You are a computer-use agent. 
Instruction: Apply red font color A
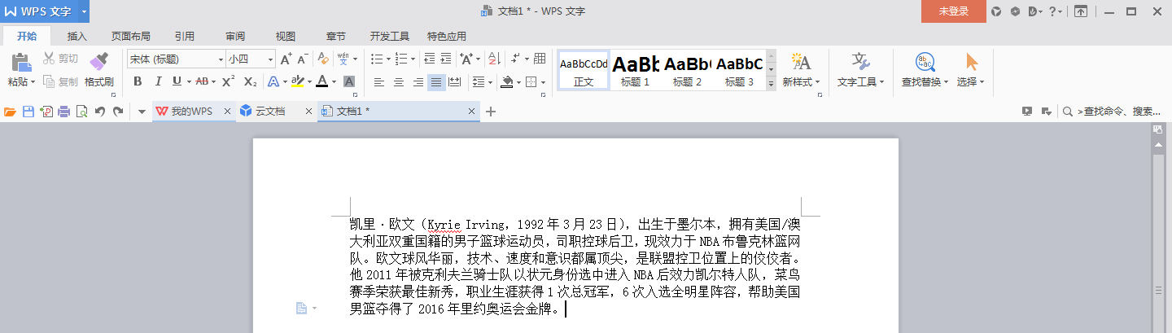pos(322,81)
